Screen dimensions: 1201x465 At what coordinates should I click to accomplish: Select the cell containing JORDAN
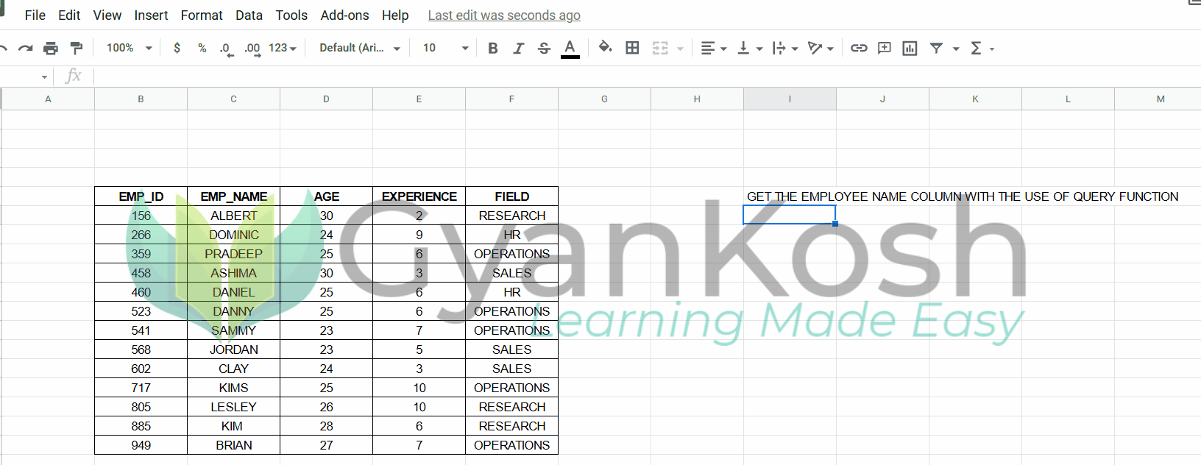[233, 349]
